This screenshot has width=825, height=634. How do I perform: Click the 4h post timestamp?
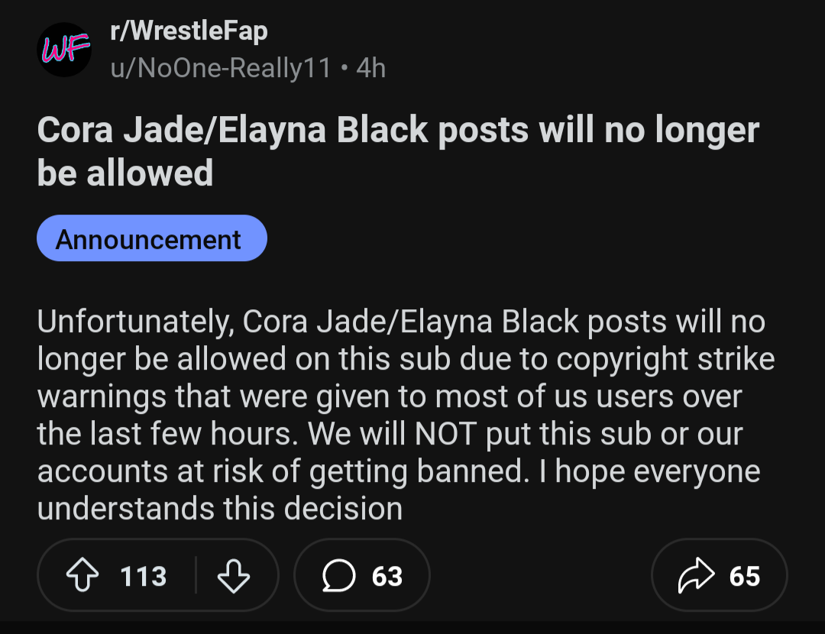371,68
